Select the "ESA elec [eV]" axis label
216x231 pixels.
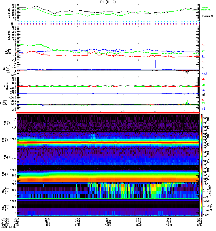5,174
